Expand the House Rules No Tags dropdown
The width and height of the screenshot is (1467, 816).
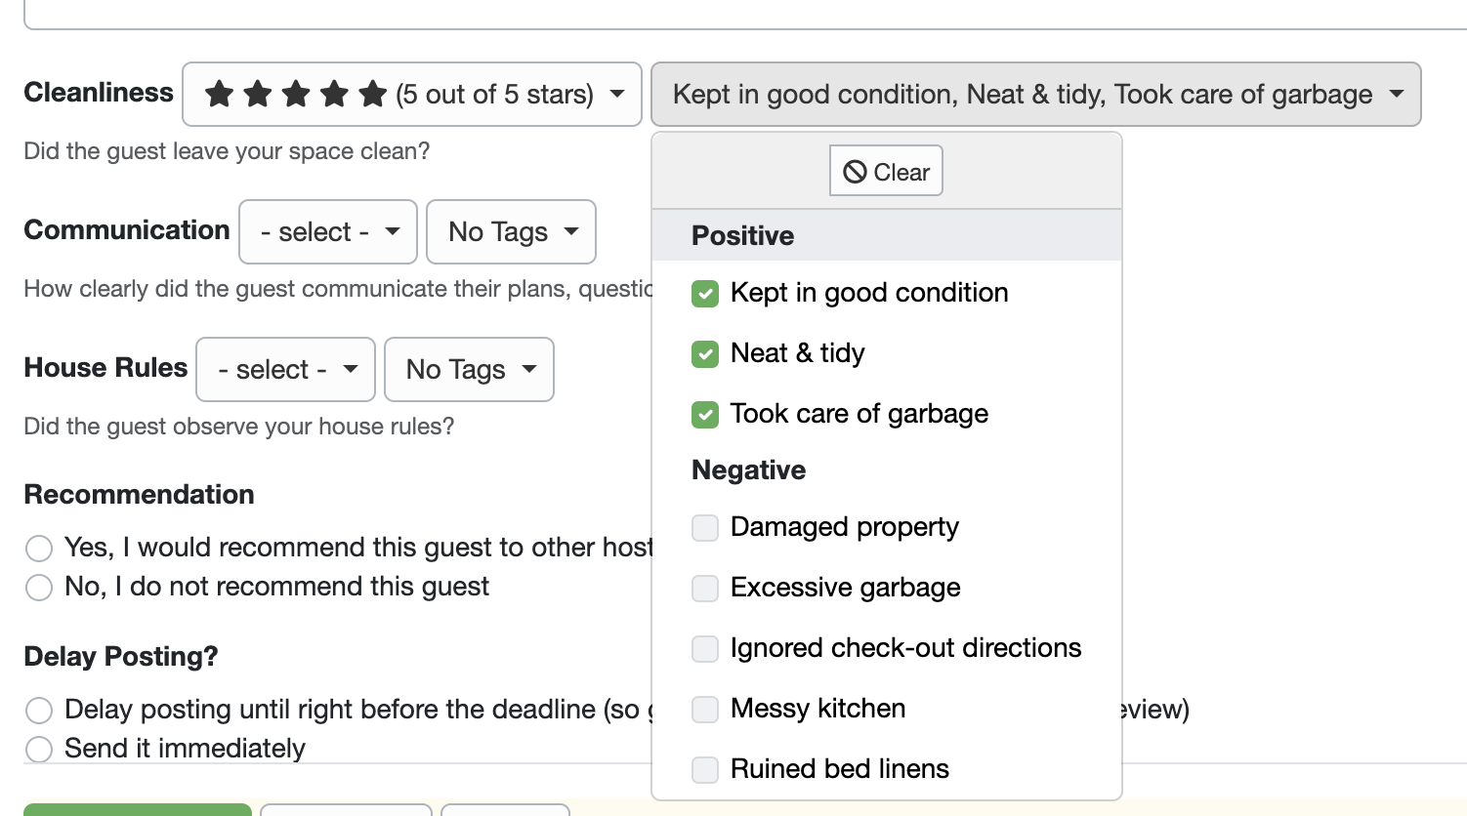[x=469, y=370]
